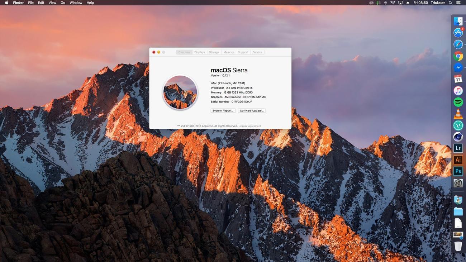Click the 12 GB 1333 MHz DDR3 value
This screenshot has height=262, width=466.
coord(238,92)
